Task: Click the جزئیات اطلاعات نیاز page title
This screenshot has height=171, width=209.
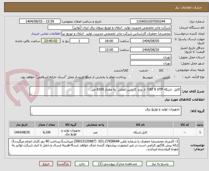Action: tap(188, 7)
